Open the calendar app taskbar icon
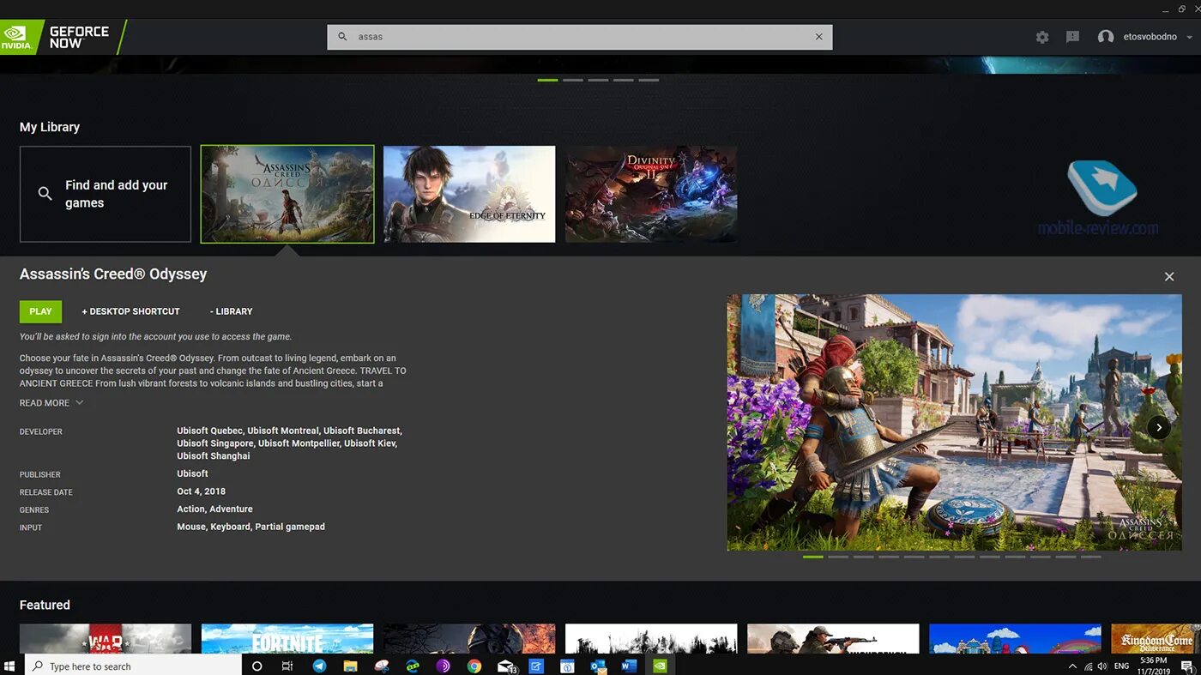 pyautogui.click(x=567, y=666)
